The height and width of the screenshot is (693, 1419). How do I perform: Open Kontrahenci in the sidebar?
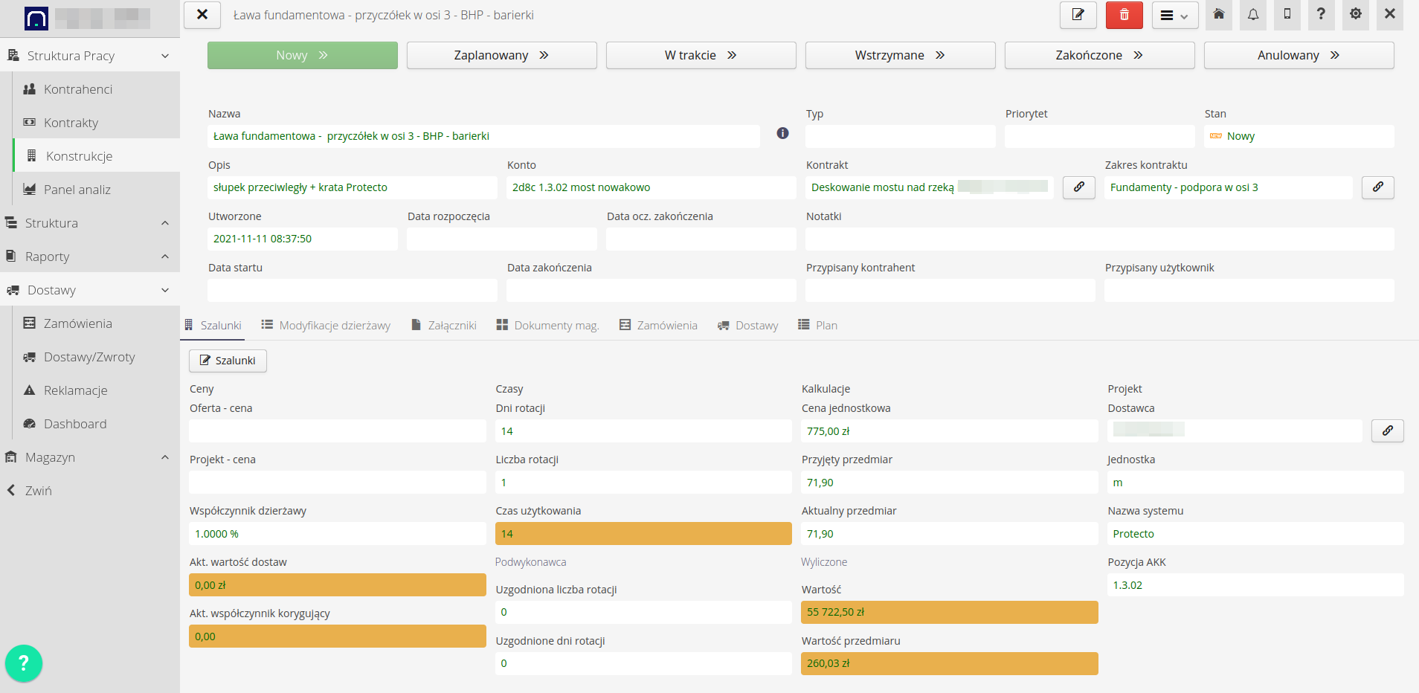(78, 89)
